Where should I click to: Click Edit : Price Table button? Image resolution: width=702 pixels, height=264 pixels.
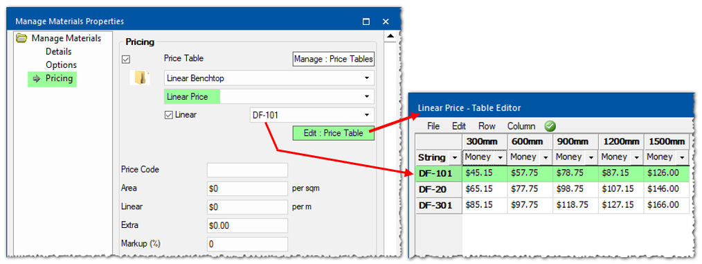pyautogui.click(x=334, y=133)
